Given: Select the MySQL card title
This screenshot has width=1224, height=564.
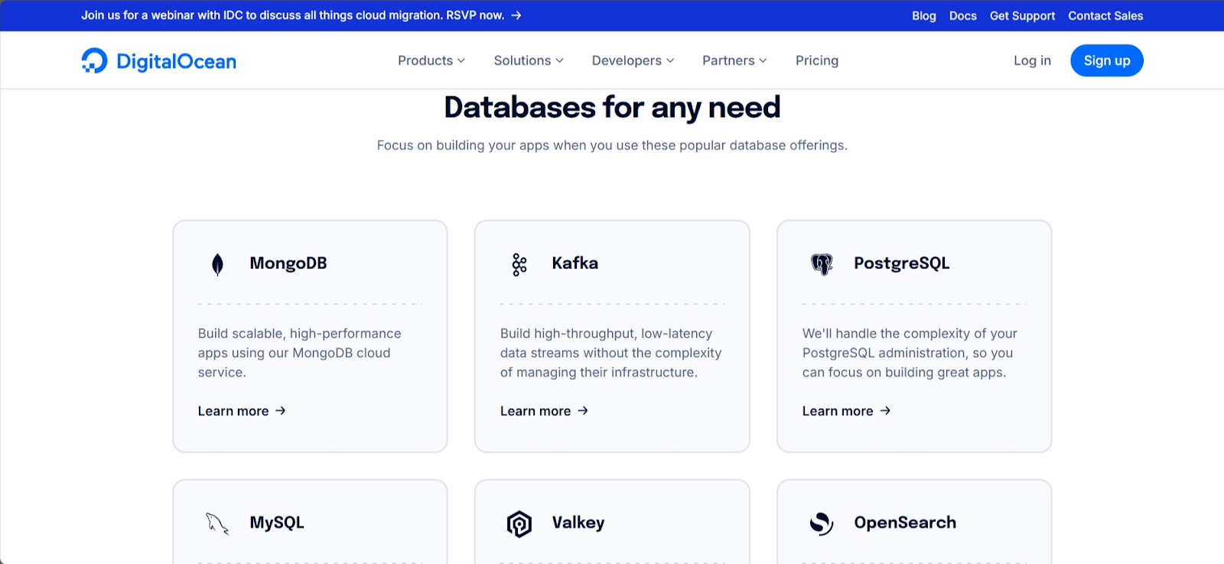Looking at the screenshot, I should pos(277,523).
